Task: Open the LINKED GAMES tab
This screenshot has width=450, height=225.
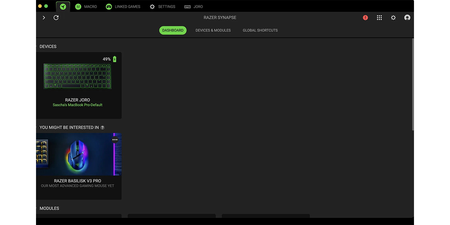Action: click(123, 7)
